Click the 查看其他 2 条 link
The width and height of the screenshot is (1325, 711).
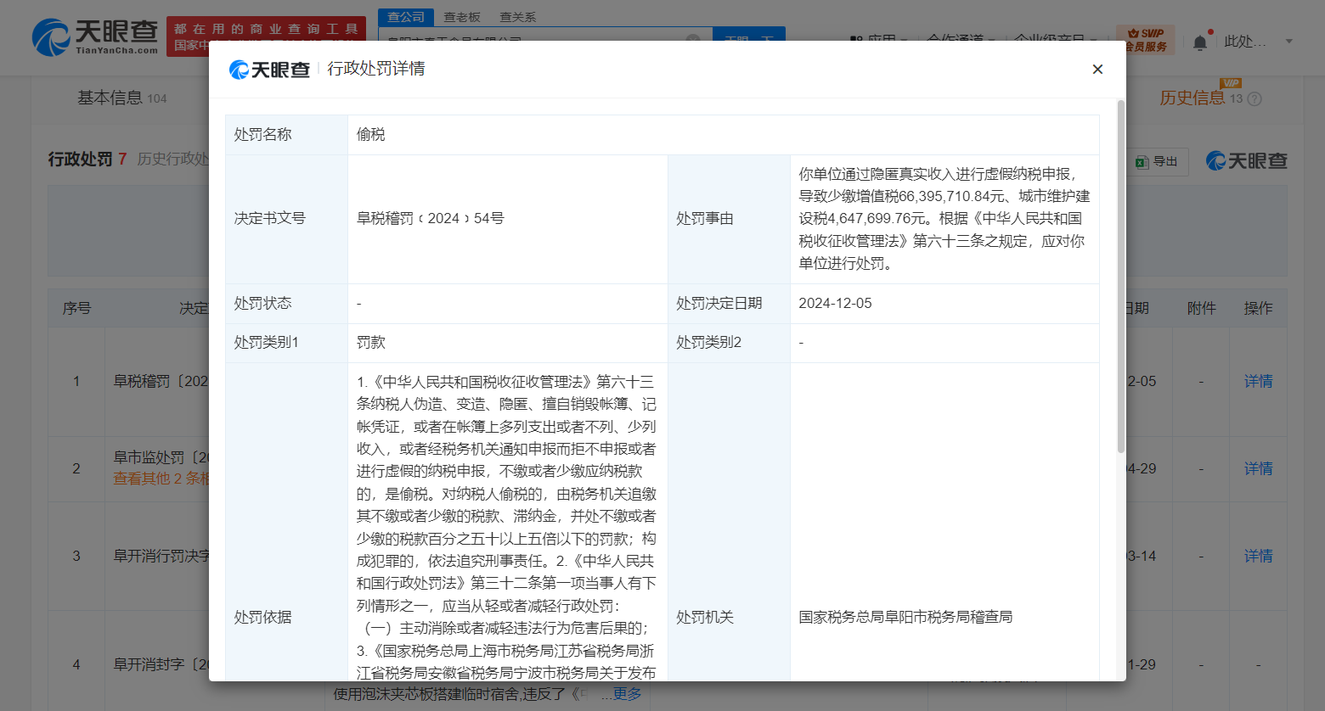161,479
